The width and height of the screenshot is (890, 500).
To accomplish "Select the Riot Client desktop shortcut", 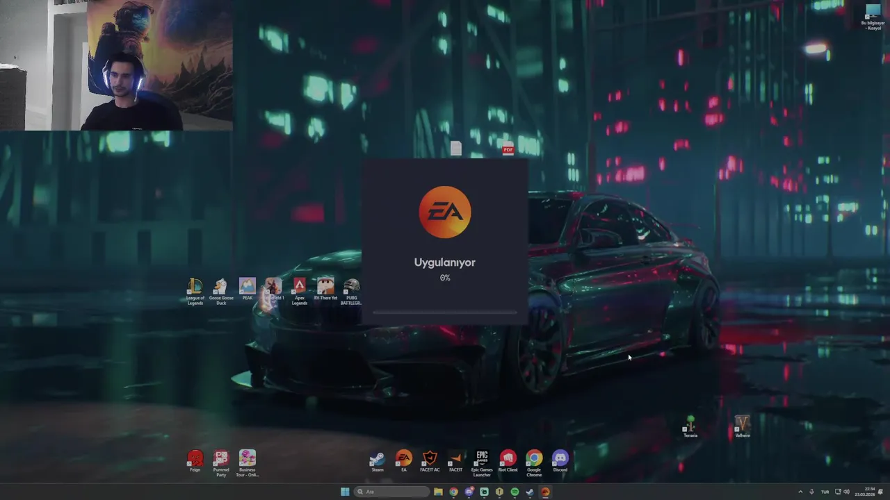I will tap(508, 461).
